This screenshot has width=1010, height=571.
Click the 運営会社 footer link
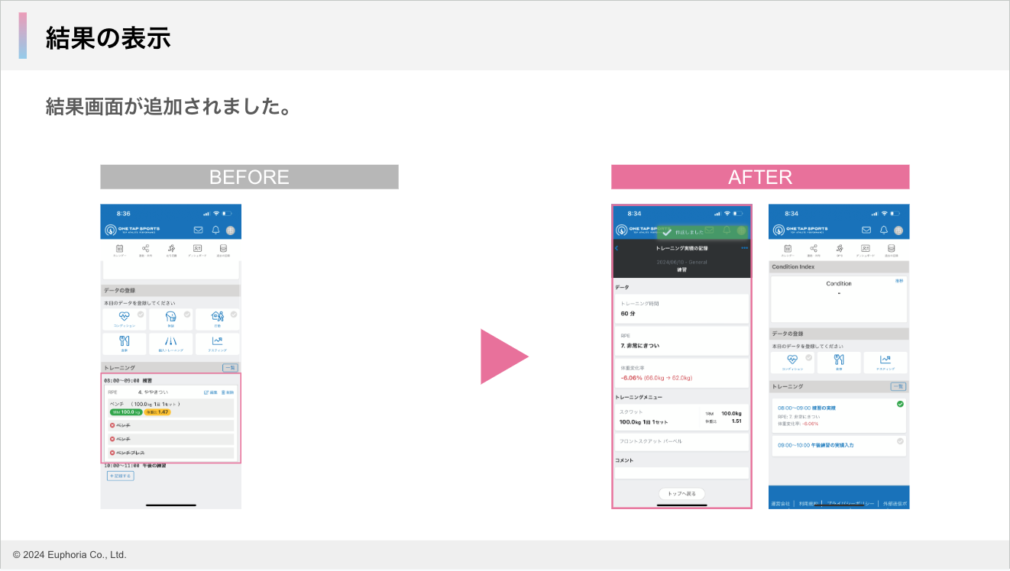click(782, 504)
